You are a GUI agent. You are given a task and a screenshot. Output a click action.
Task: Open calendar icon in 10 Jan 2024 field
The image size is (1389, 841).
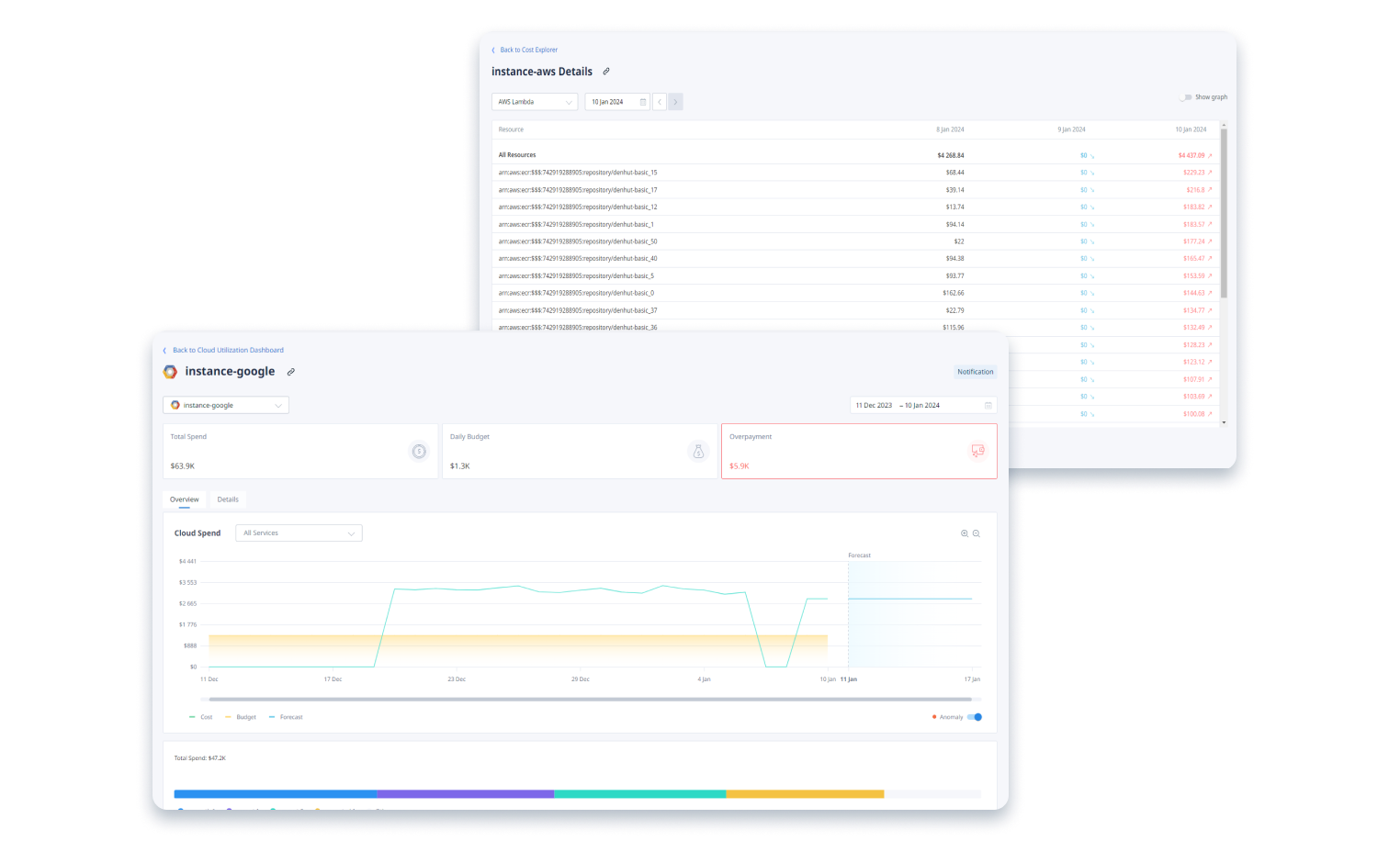pyautogui.click(x=643, y=102)
